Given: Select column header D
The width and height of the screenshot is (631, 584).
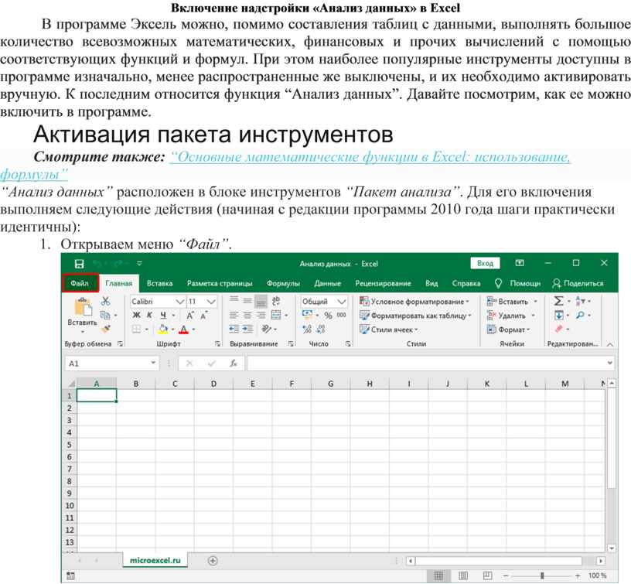Looking at the screenshot, I should (213, 384).
